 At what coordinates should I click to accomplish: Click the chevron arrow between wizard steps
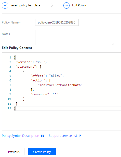[x=52, y=5]
